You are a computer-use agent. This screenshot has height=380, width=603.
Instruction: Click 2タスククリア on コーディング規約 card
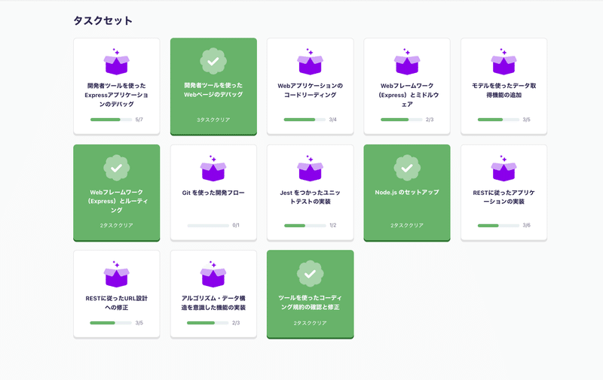pyautogui.click(x=311, y=324)
